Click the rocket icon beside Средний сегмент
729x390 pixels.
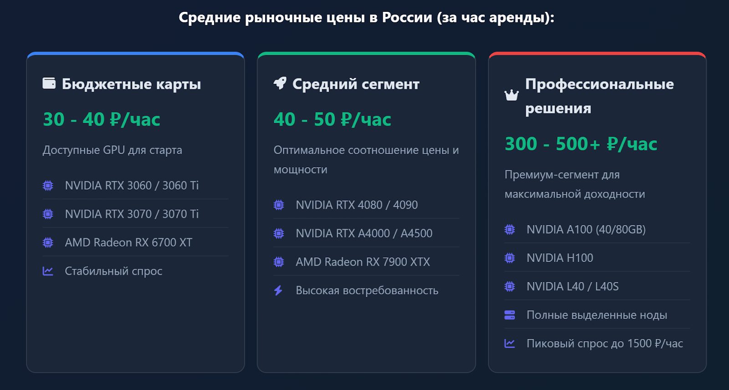(280, 83)
